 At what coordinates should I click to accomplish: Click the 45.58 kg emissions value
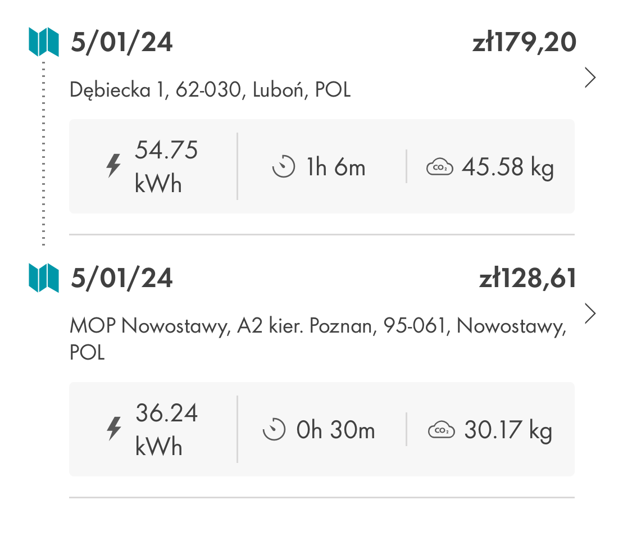coord(508,167)
